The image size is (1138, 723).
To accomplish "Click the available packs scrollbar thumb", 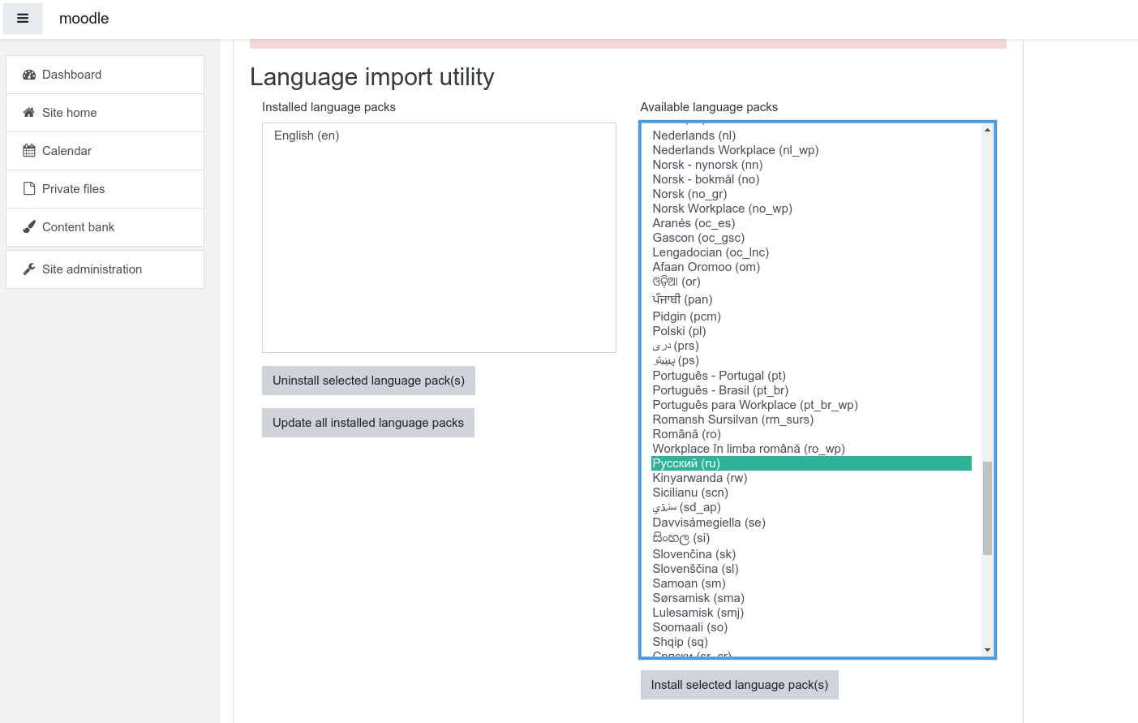I will pyautogui.click(x=987, y=508).
